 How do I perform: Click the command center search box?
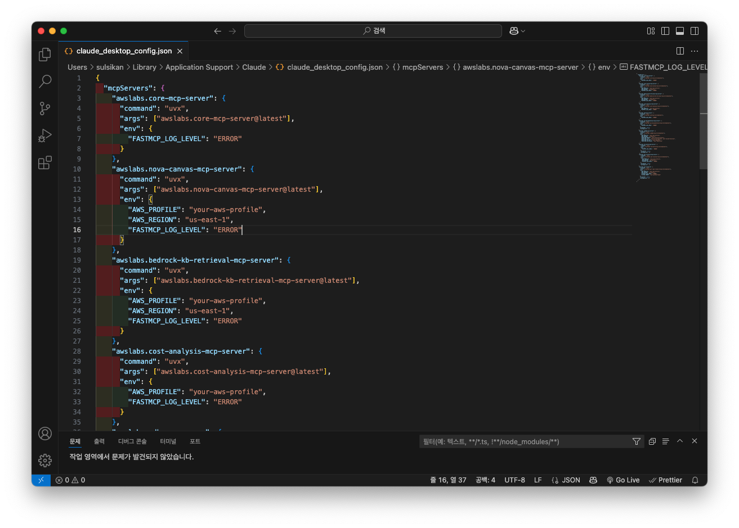373,31
